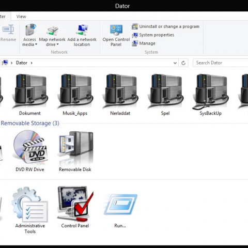This screenshot has width=248, height=248.
Task: Click the Removable Disk label text
Action: 75,169
